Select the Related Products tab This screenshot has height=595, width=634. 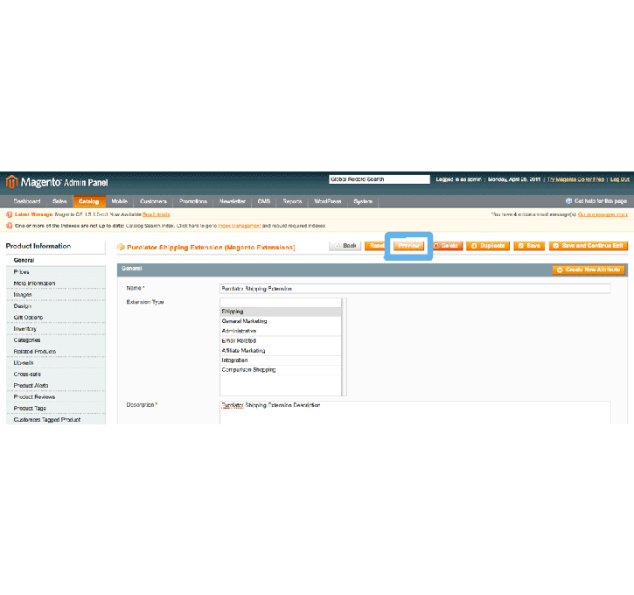point(56,352)
